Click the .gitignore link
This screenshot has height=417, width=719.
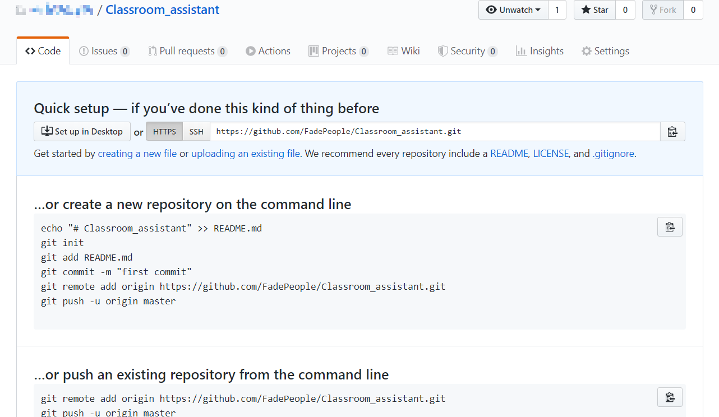point(613,154)
